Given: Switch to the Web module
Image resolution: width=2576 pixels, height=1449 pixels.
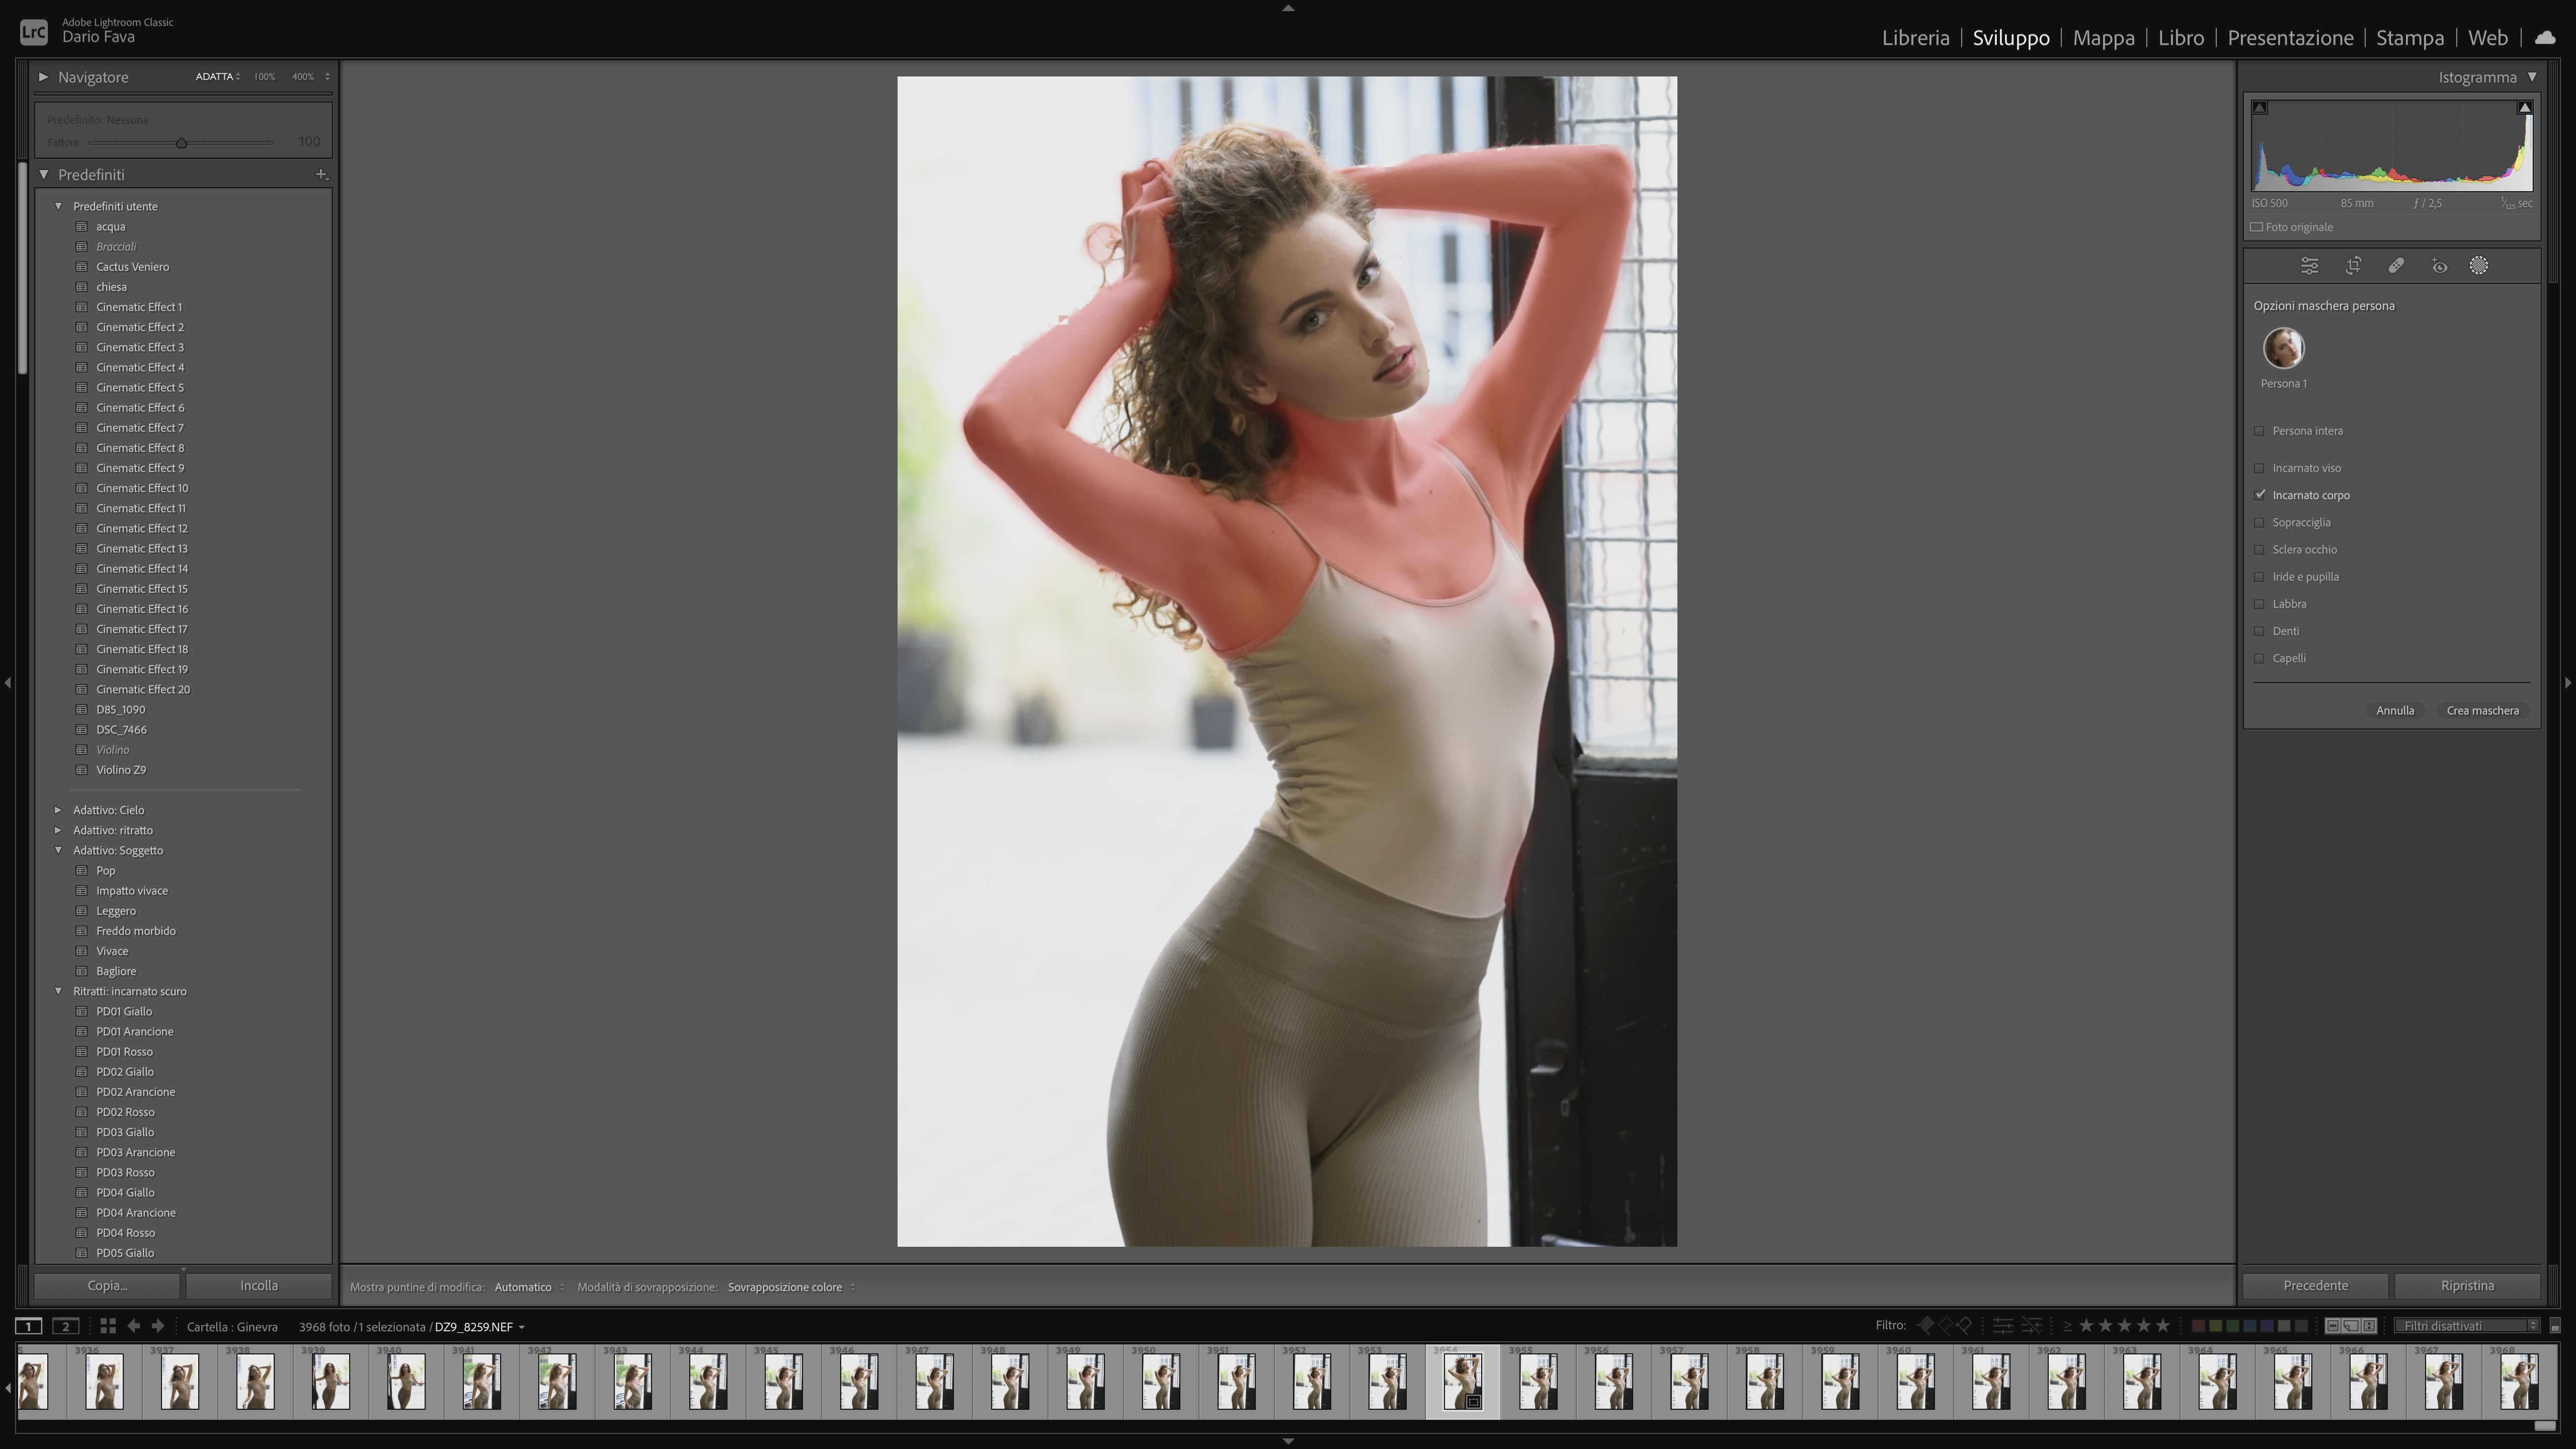Looking at the screenshot, I should click(x=2487, y=37).
